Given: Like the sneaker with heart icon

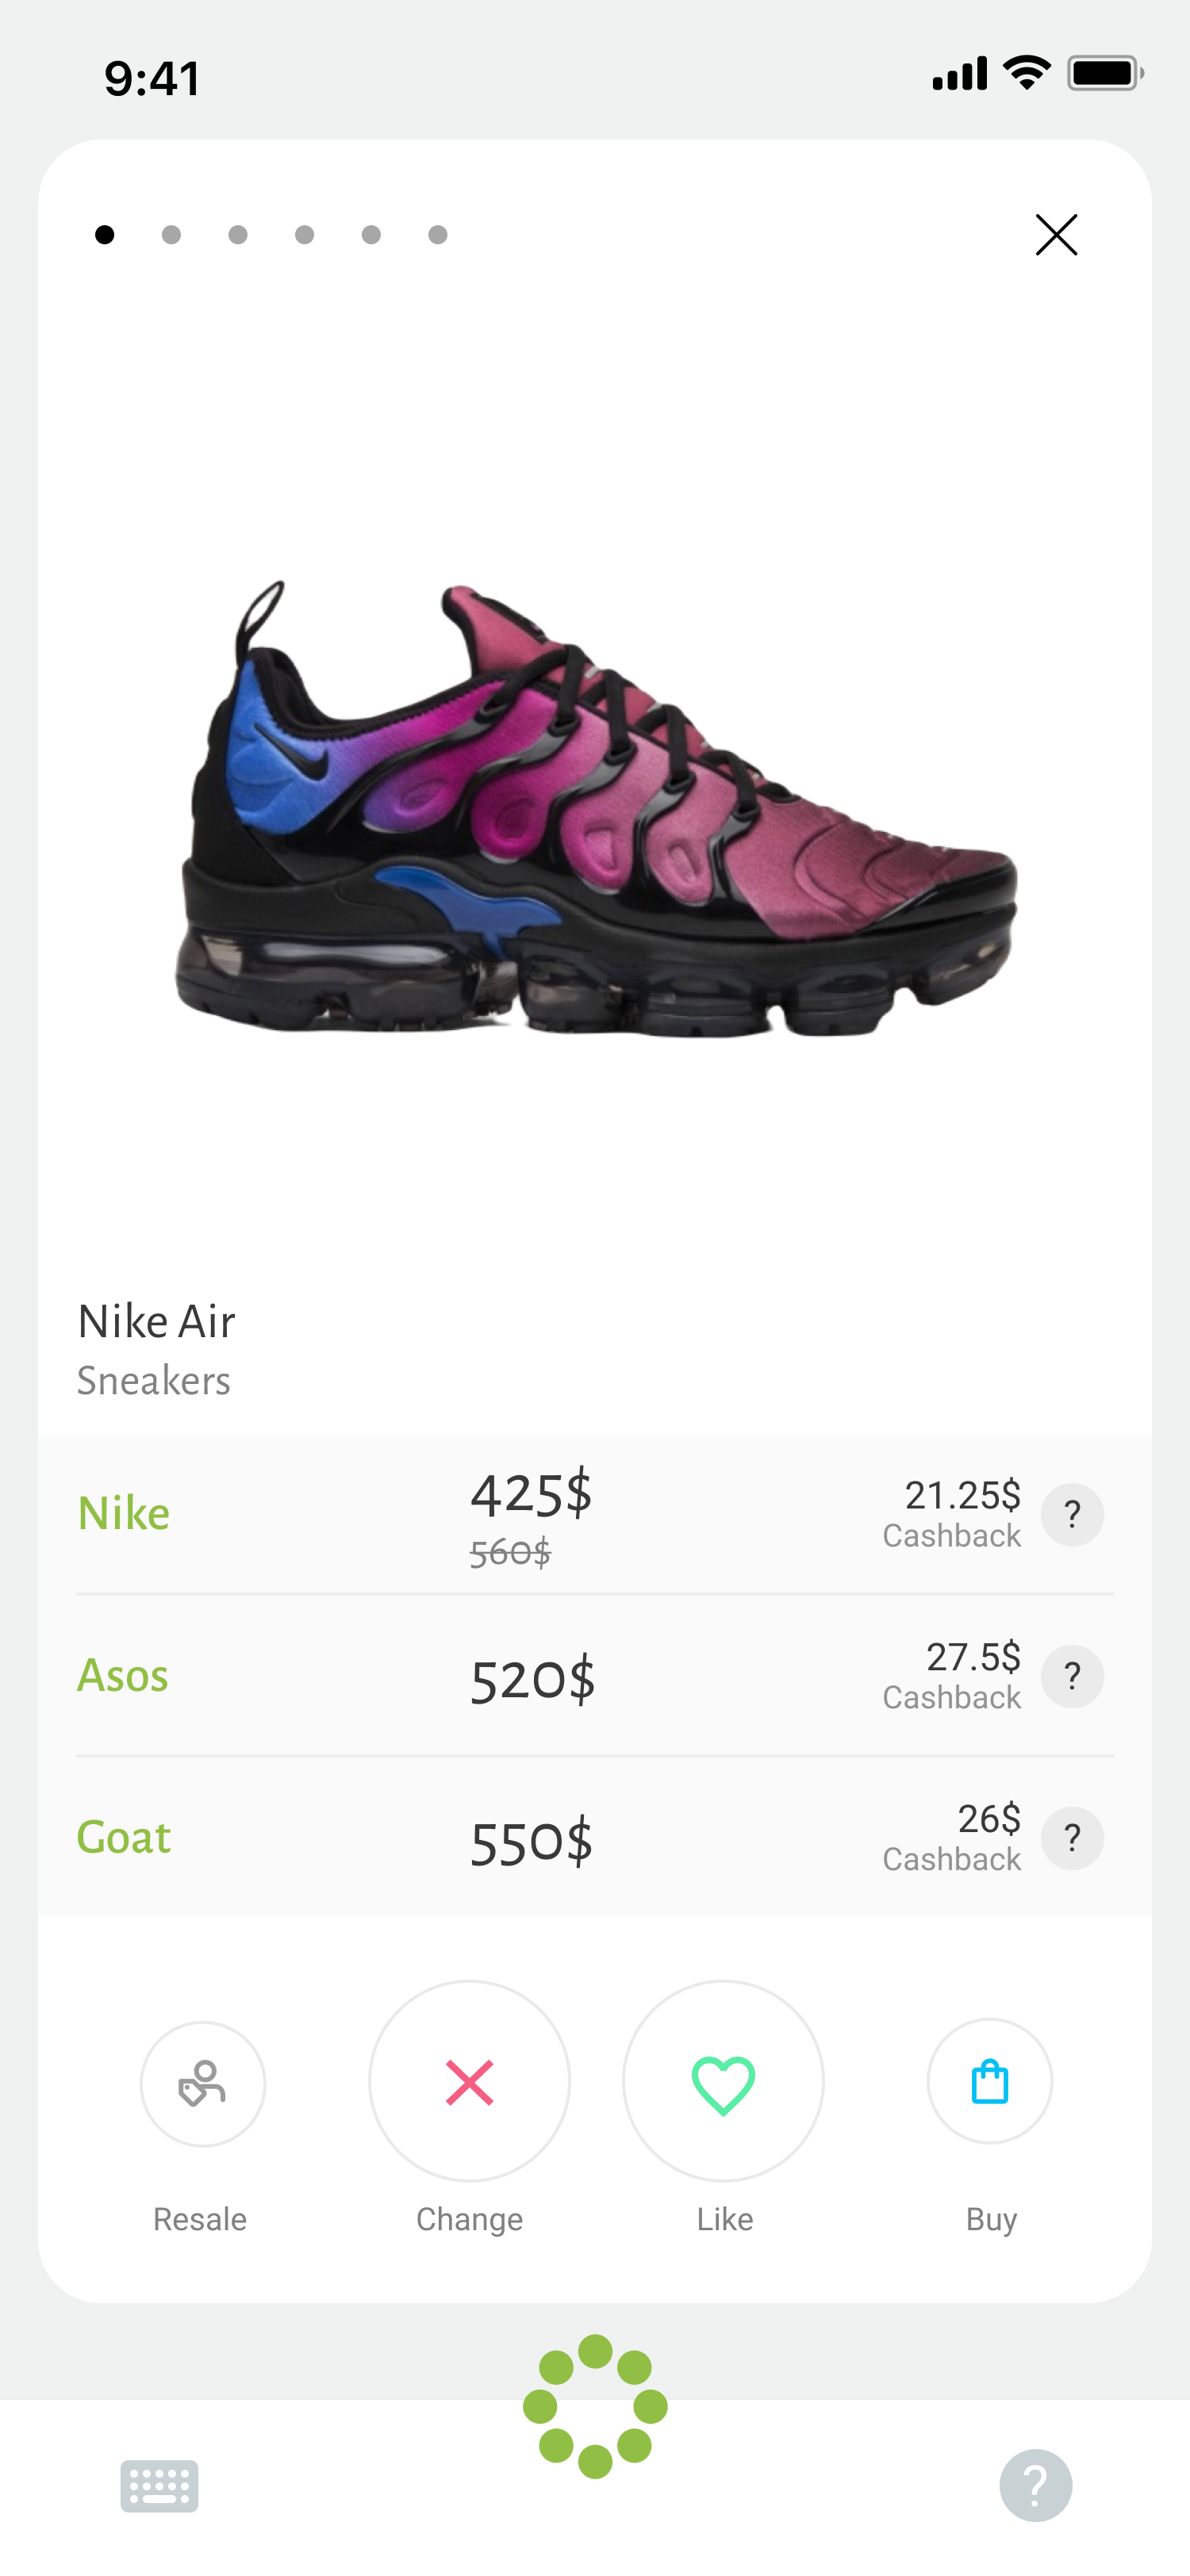Looking at the screenshot, I should click(723, 2081).
